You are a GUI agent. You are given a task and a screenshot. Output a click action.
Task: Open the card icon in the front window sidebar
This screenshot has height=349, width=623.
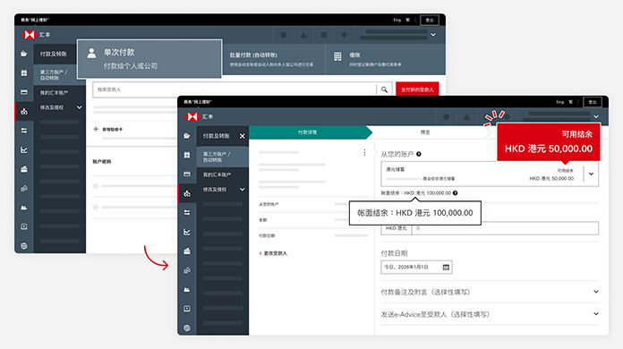tap(187, 174)
